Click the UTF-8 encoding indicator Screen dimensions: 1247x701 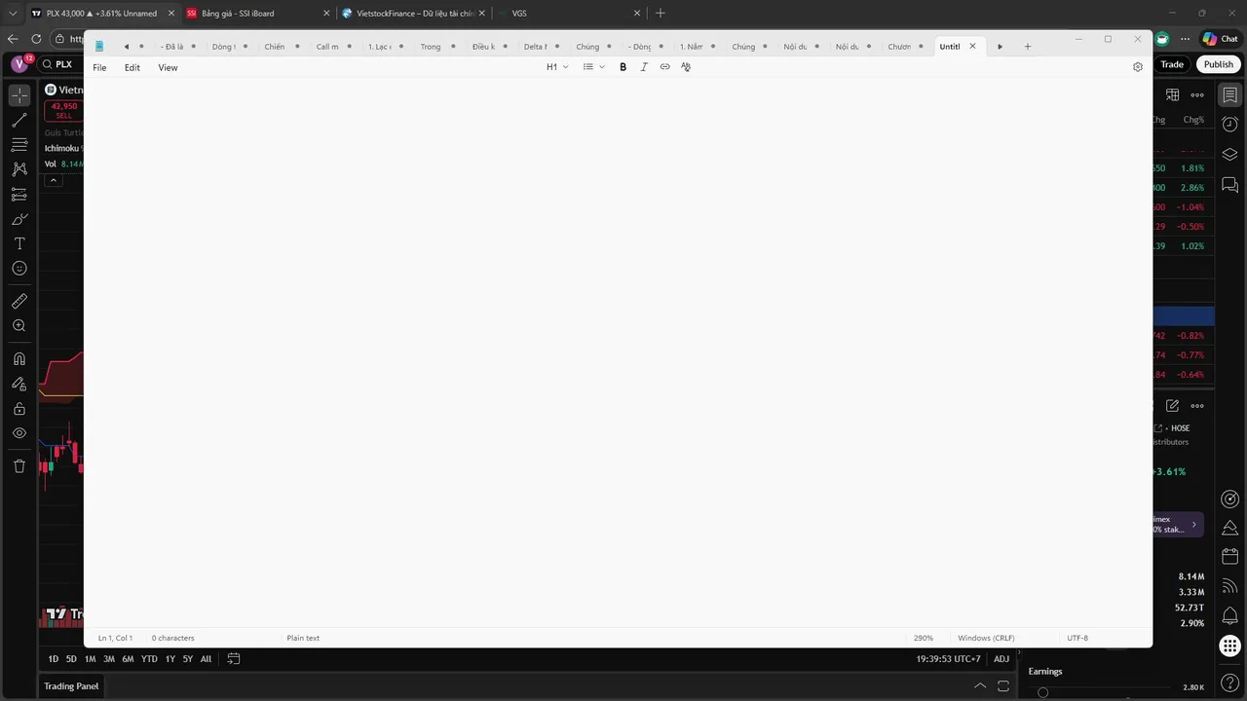1077,638
